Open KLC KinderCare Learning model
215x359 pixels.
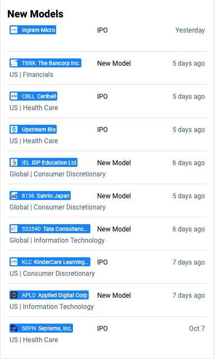pos(50,262)
